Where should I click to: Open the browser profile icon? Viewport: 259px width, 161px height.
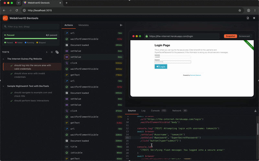click(248, 10)
